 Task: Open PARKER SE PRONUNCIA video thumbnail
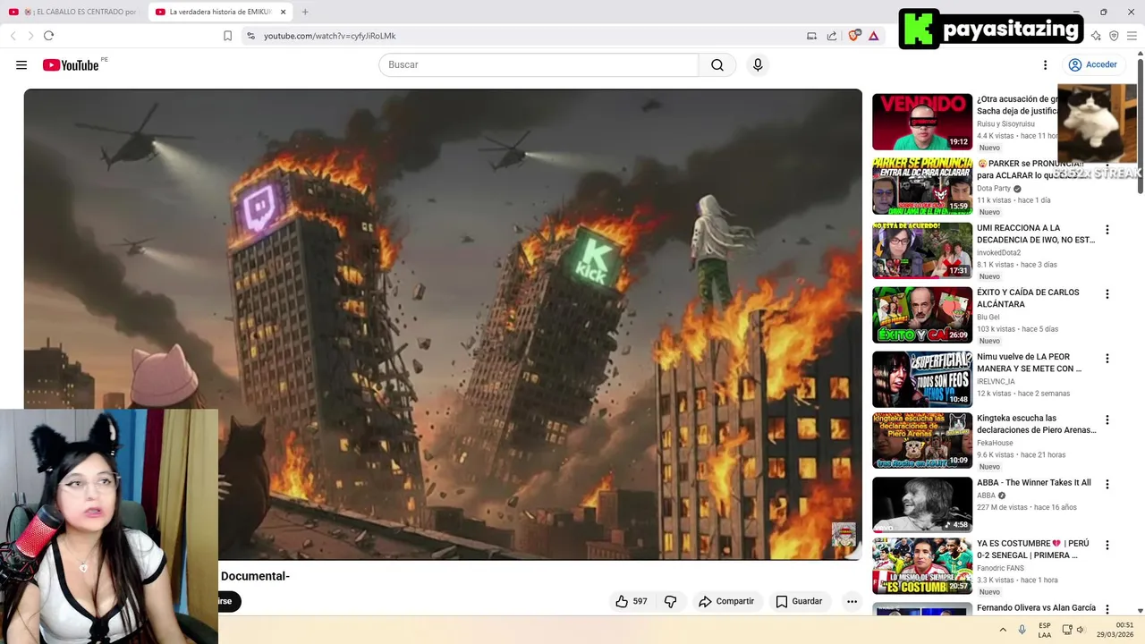(922, 186)
